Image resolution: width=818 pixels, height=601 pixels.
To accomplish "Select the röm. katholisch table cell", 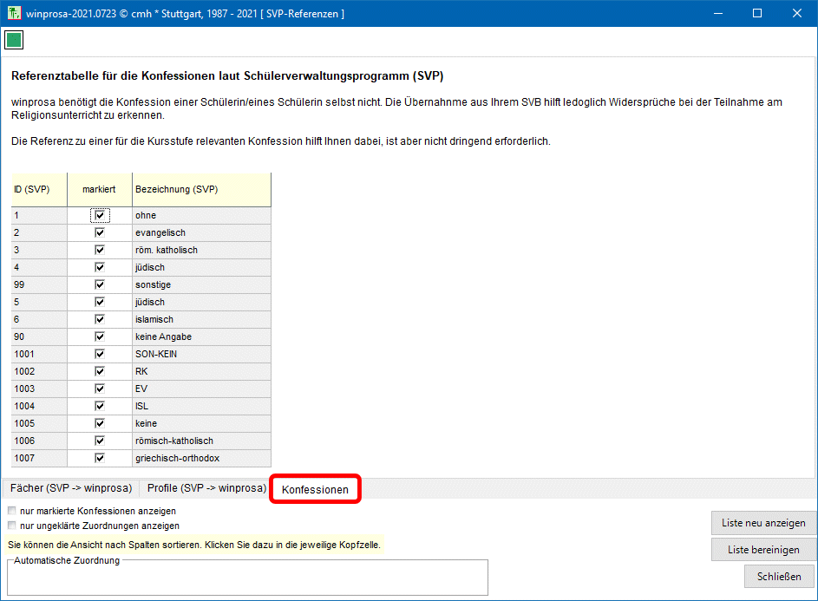I will point(201,250).
